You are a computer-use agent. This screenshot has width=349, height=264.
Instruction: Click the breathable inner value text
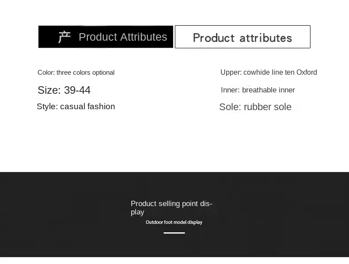(269, 90)
